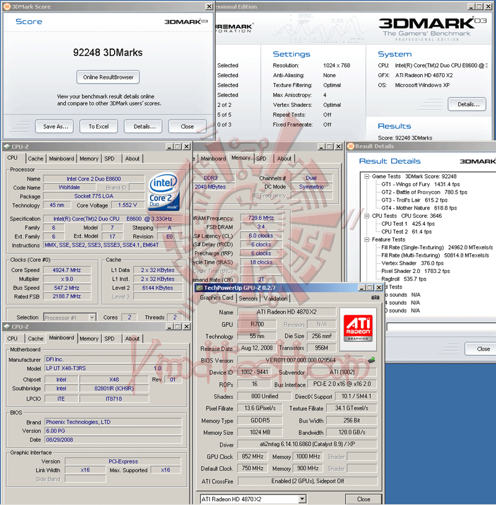The width and height of the screenshot is (496, 505).
Task: Select Ragtroll result row
Action: click(x=404, y=279)
